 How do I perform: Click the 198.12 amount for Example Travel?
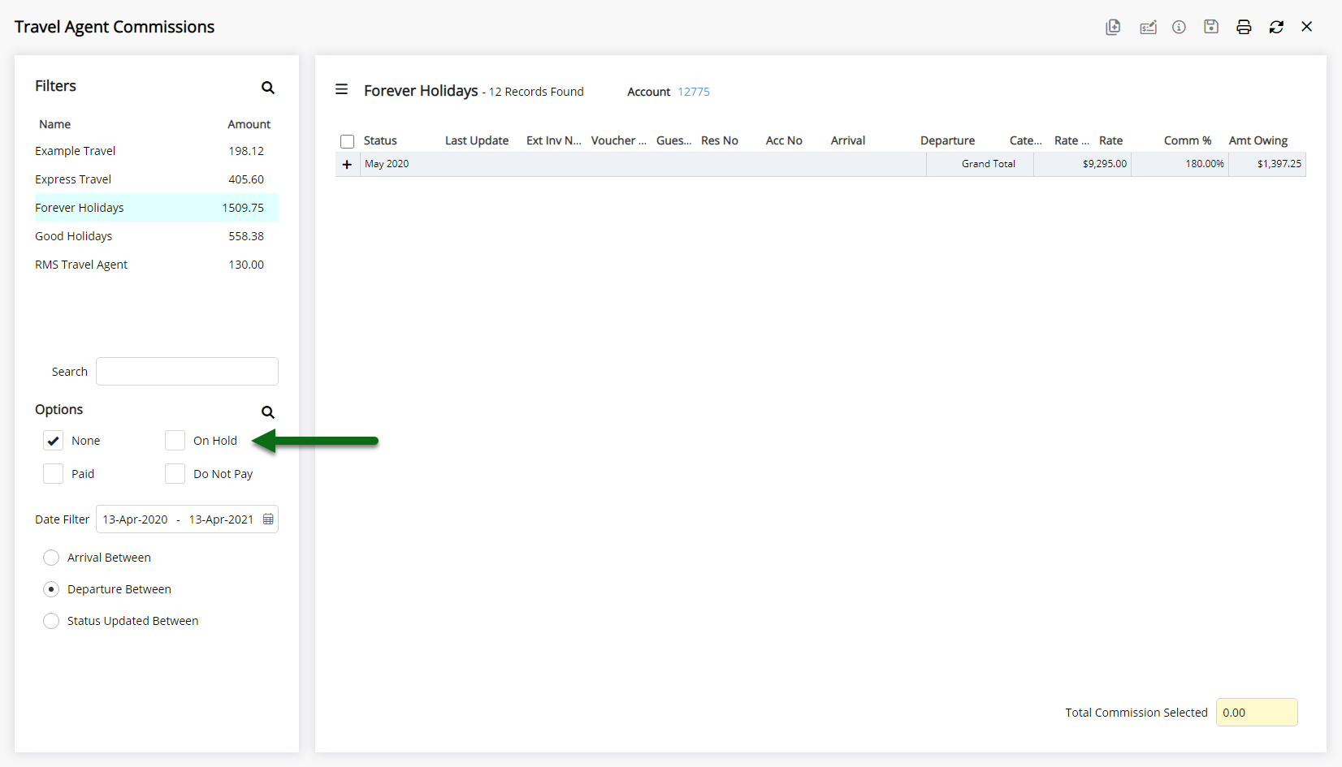pyautogui.click(x=246, y=151)
